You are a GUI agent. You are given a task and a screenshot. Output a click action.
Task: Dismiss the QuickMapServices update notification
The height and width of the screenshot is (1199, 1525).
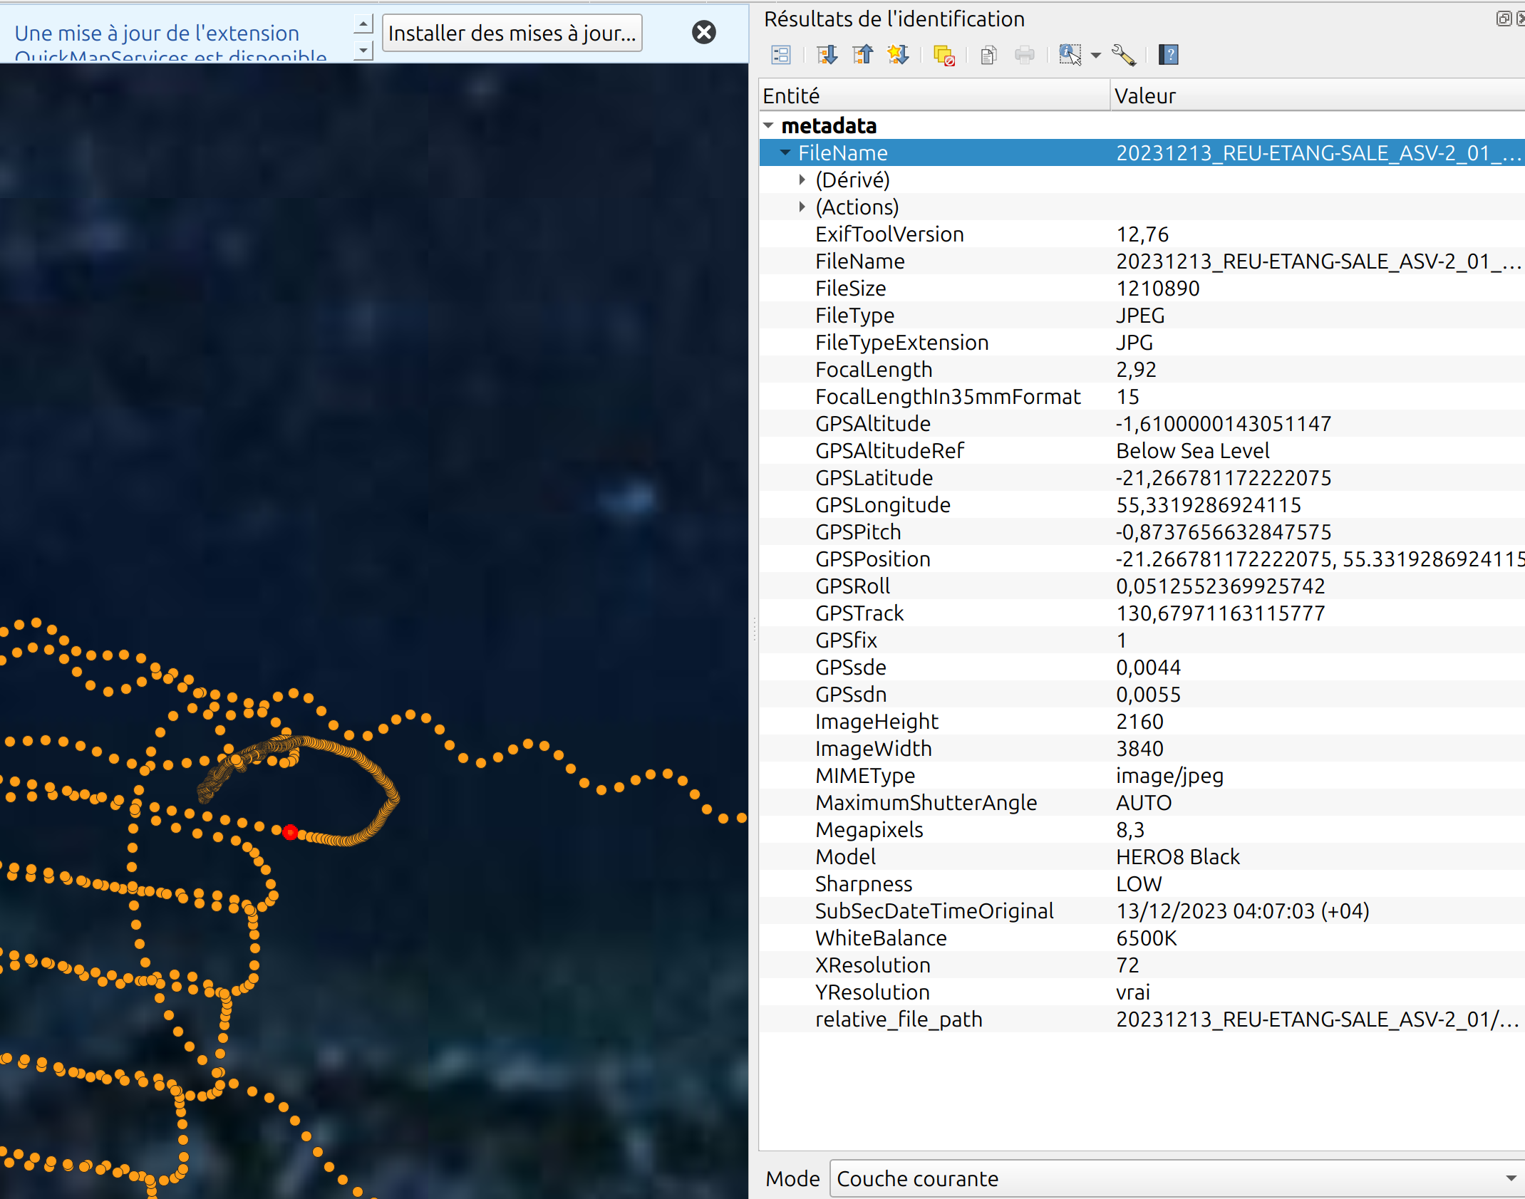point(703,32)
